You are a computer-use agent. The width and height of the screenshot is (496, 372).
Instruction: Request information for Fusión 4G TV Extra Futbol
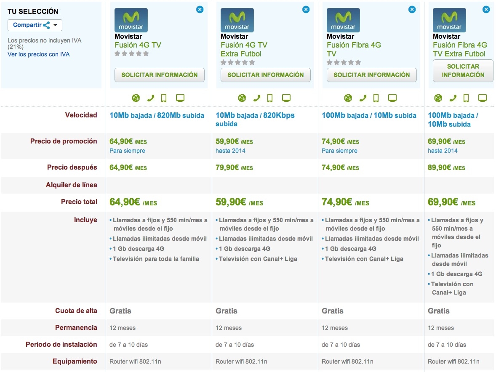(x=265, y=75)
